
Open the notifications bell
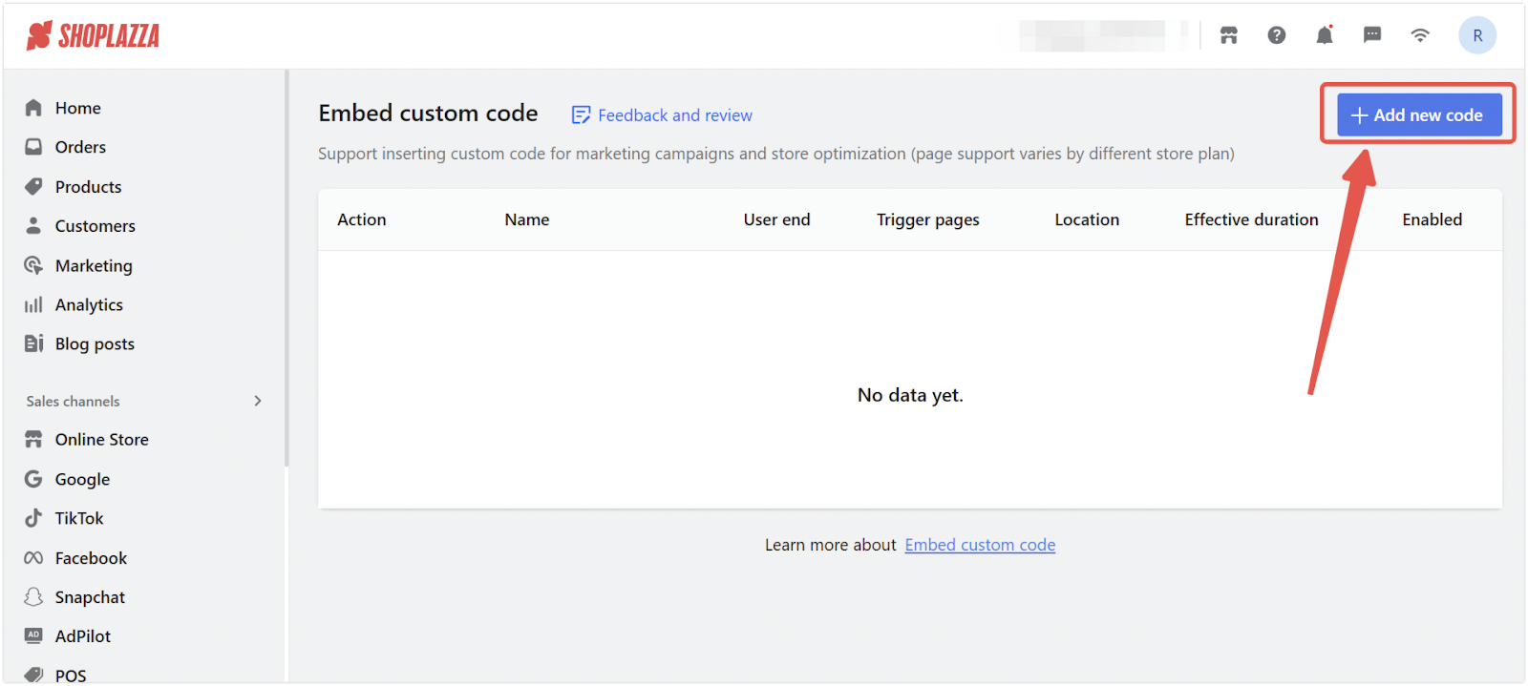click(x=1325, y=35)
